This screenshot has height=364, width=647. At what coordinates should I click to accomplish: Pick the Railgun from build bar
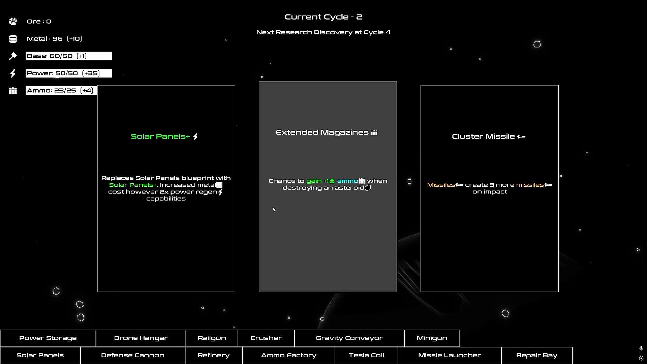click(212, 338)
